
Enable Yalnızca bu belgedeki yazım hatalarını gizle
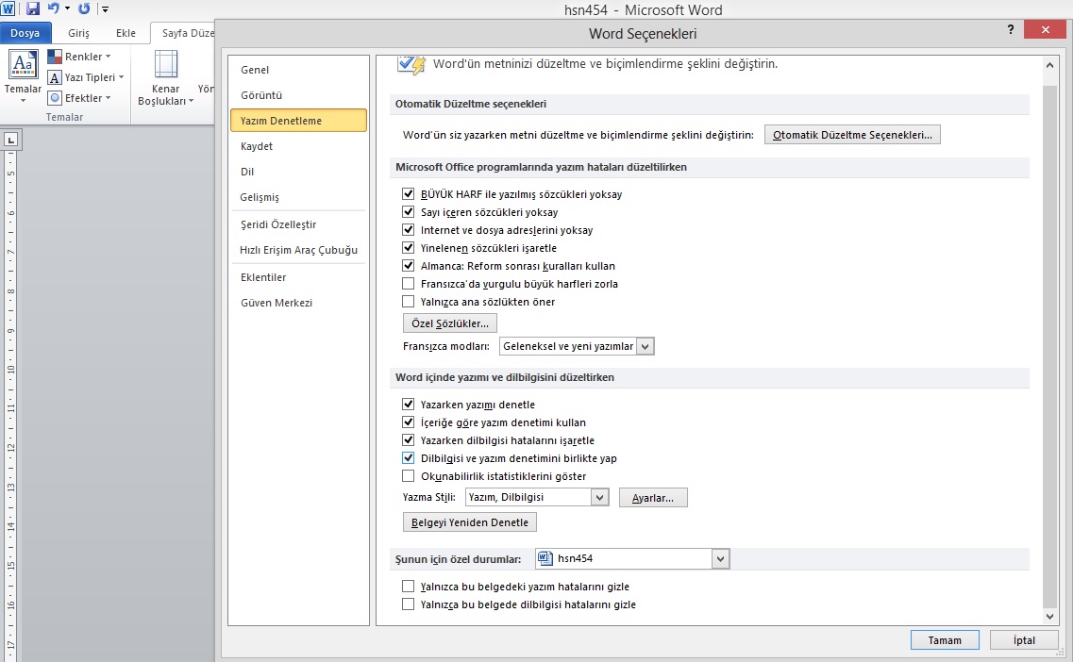pos(409,587)
